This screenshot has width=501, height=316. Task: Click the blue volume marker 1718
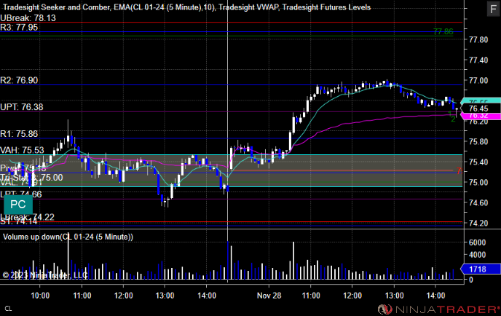coord(480,269)
